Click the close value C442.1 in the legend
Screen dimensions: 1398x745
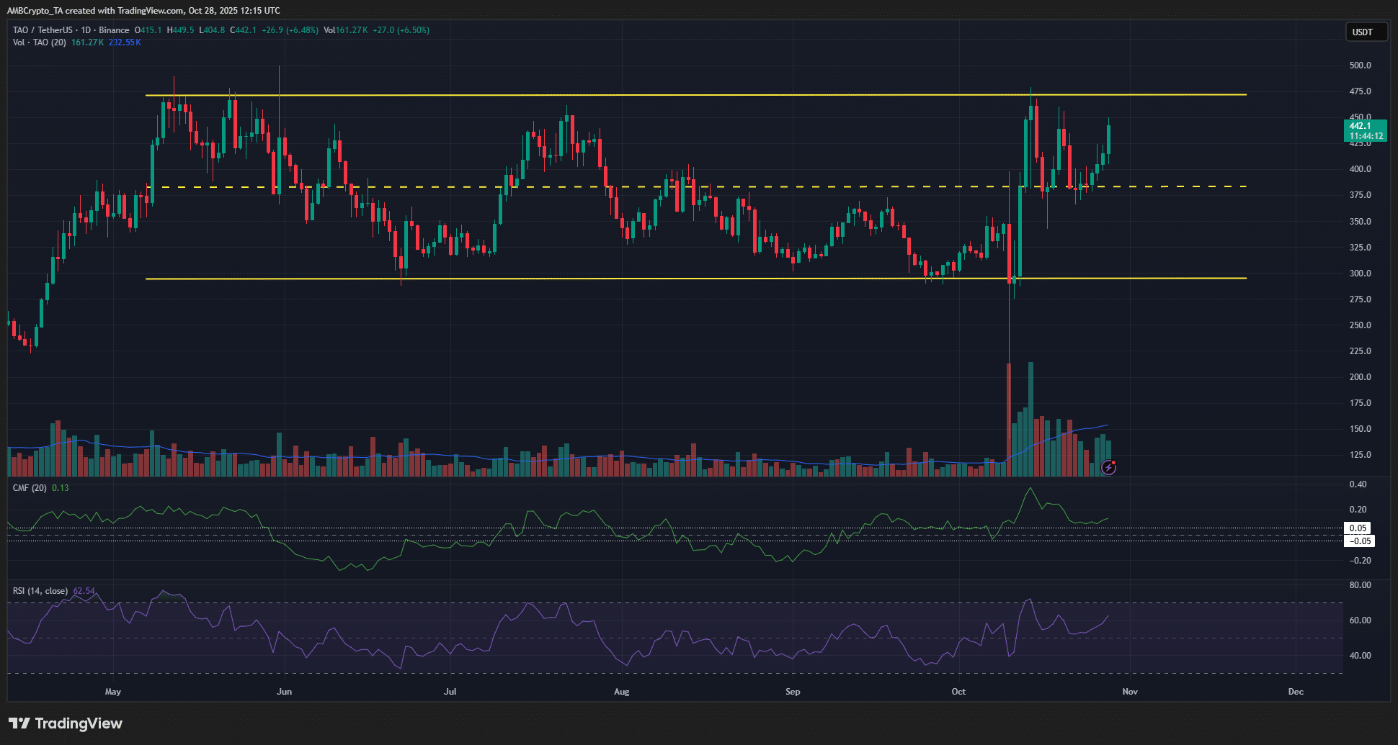(x=243, y=30)
